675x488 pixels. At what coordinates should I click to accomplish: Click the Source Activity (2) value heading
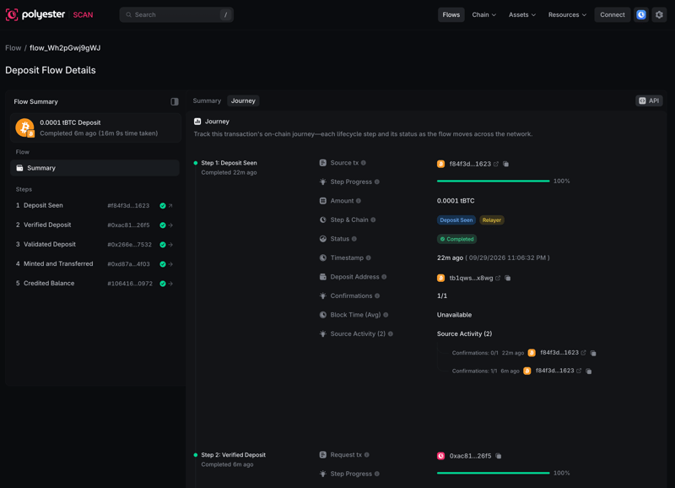(x=465, y=333)
